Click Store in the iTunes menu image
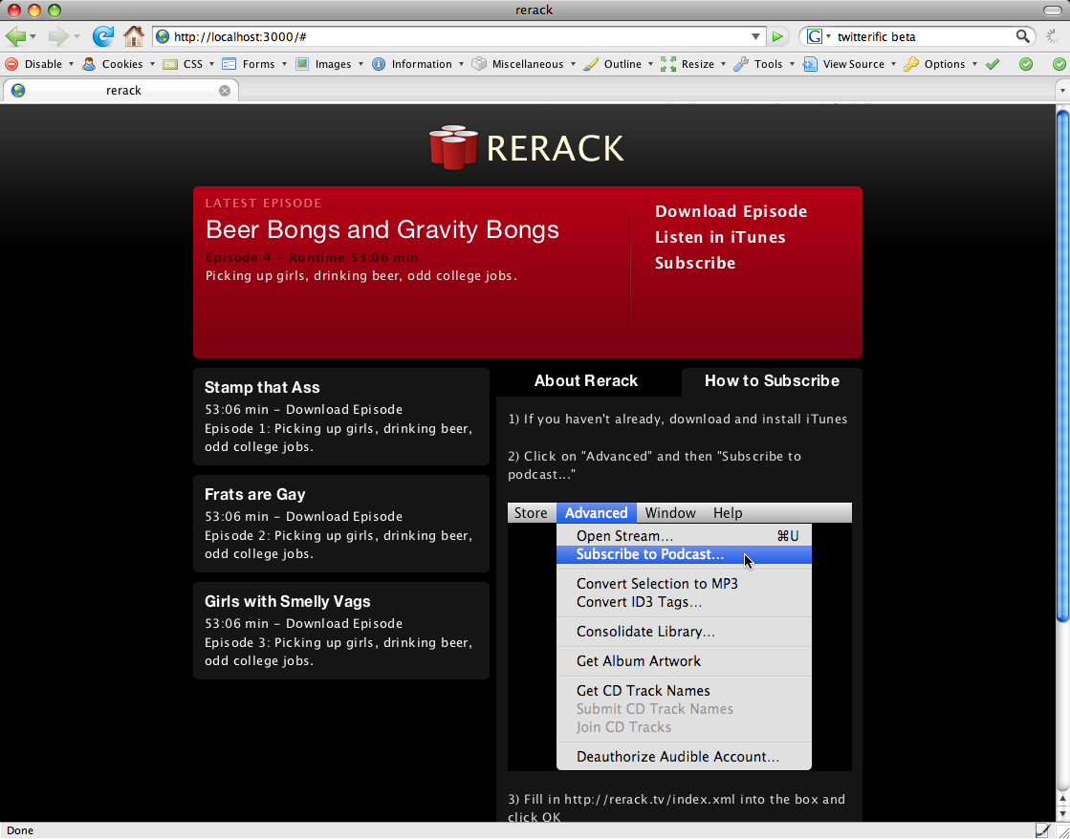Screen dimensions: 1070x839 click(x=531, y=513)
